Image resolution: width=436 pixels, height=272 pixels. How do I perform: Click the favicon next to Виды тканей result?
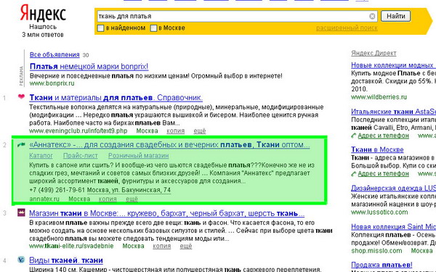[21, 260]
